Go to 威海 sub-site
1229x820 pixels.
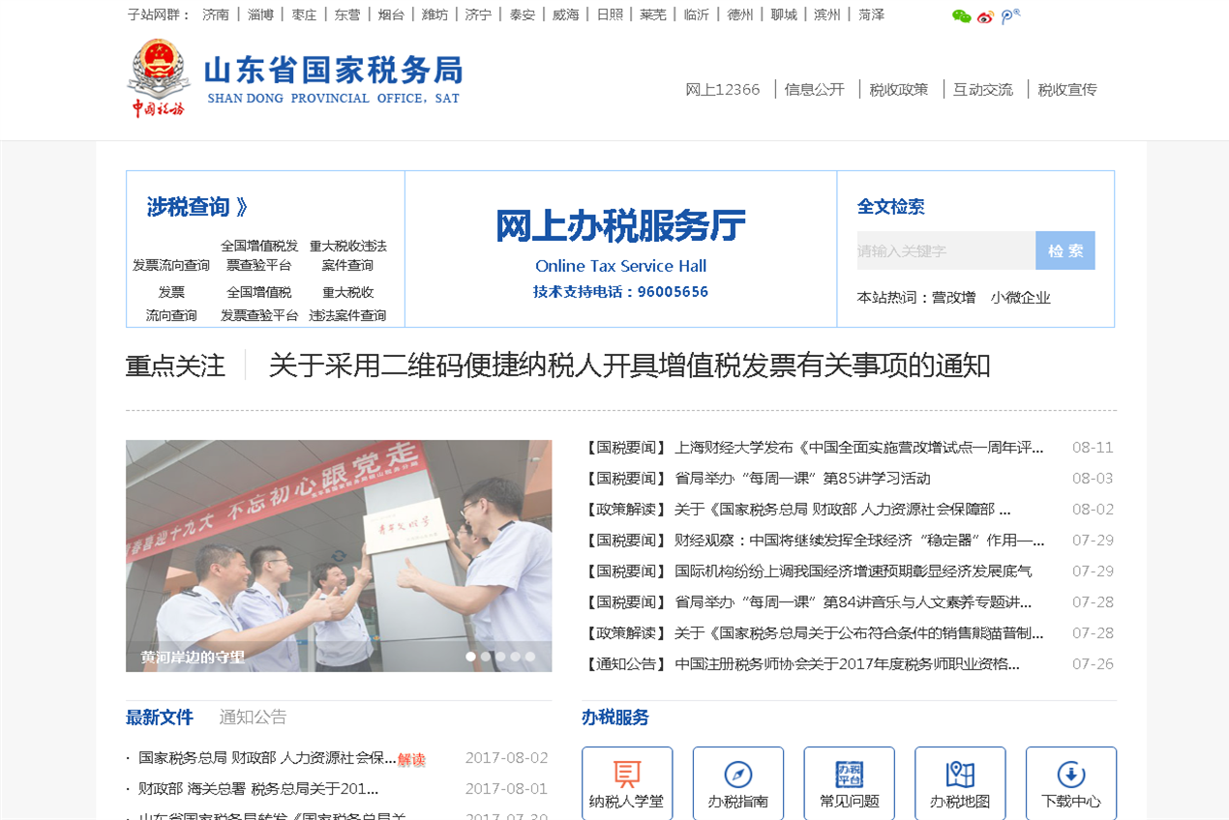566,15
